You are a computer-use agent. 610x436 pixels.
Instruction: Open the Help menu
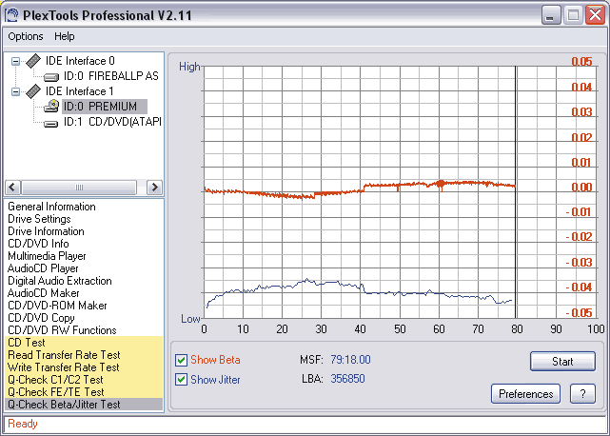point(64,36)
